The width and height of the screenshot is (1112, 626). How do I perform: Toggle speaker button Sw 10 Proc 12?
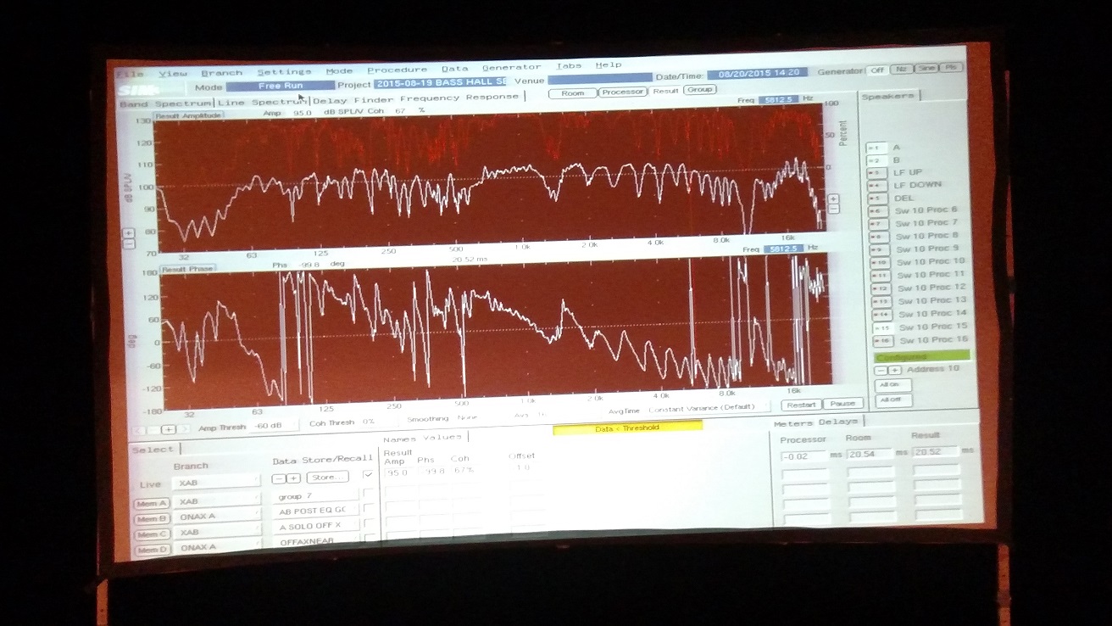pyautogui.click(x=881, y=288)
